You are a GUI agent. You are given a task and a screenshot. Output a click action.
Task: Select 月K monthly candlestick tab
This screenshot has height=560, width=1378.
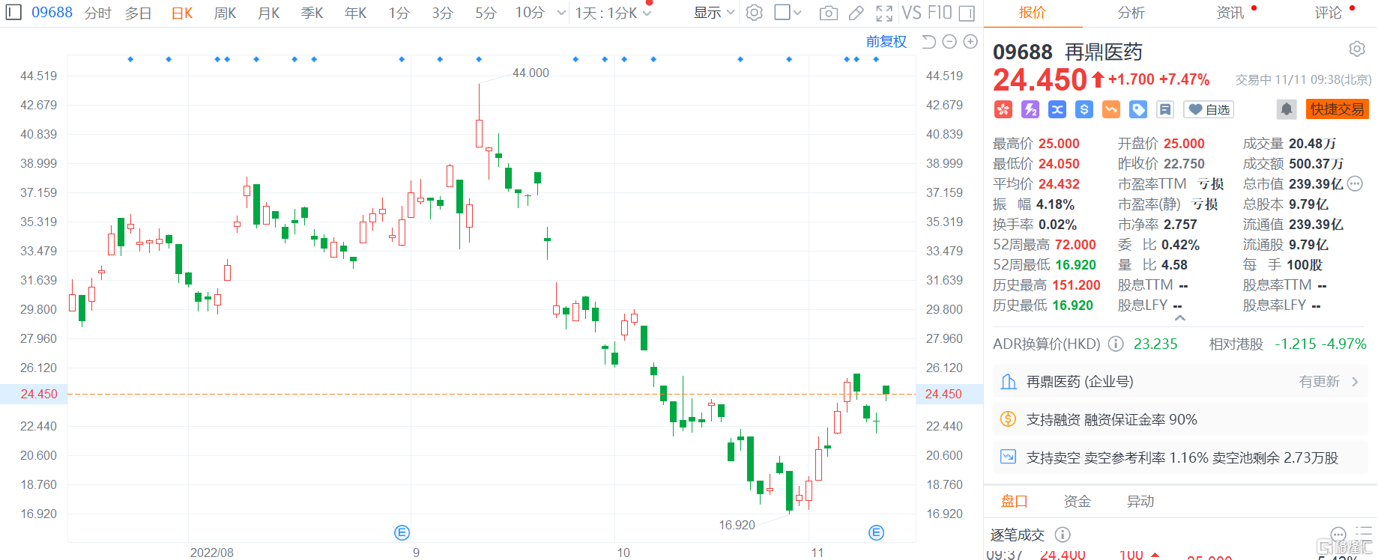point(268,13)
